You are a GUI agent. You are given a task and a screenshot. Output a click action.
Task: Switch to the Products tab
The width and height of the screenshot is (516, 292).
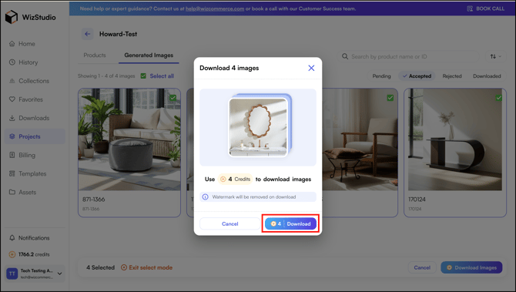95,55
